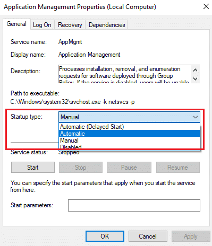Click the Pause service button
This screenshot has width=212, height=246.
(129, 168)
